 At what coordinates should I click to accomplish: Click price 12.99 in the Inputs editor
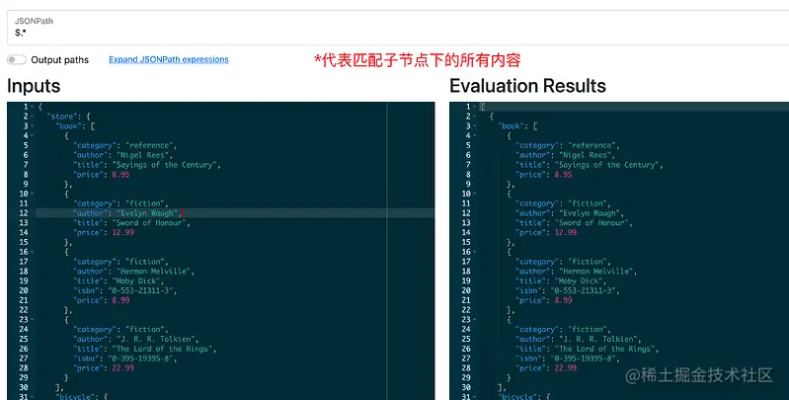coord(122,232)
